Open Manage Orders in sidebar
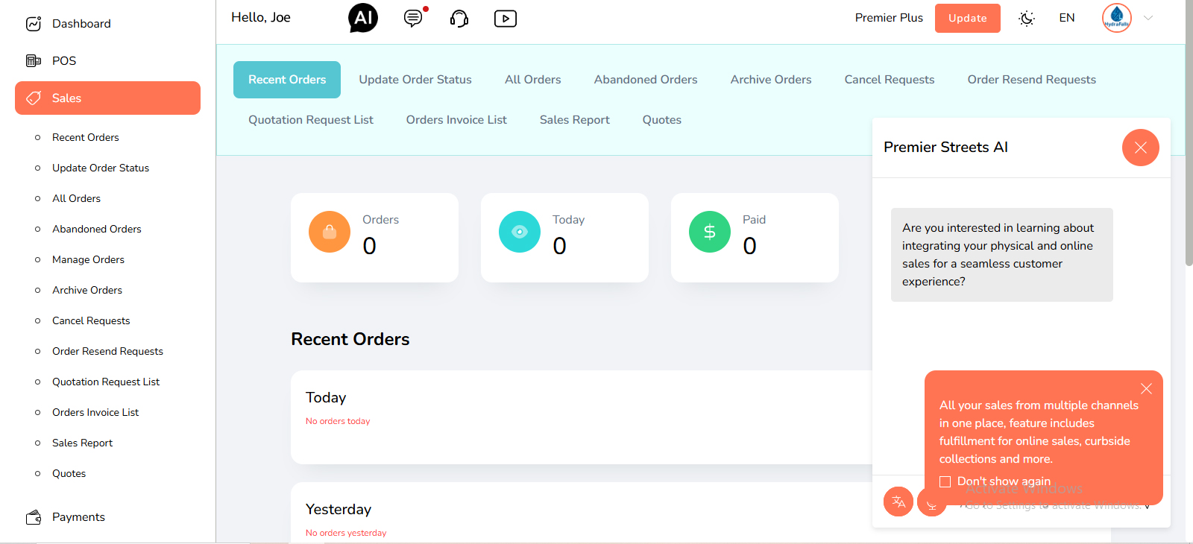The height and width of the screenshot is (544, 1193). click(88, 260)
